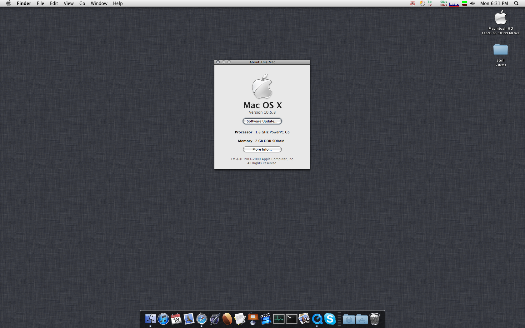Open Activity Monitor in dock
The width and height of the screenshot is (525, 328).
click(x=278, y=319)
